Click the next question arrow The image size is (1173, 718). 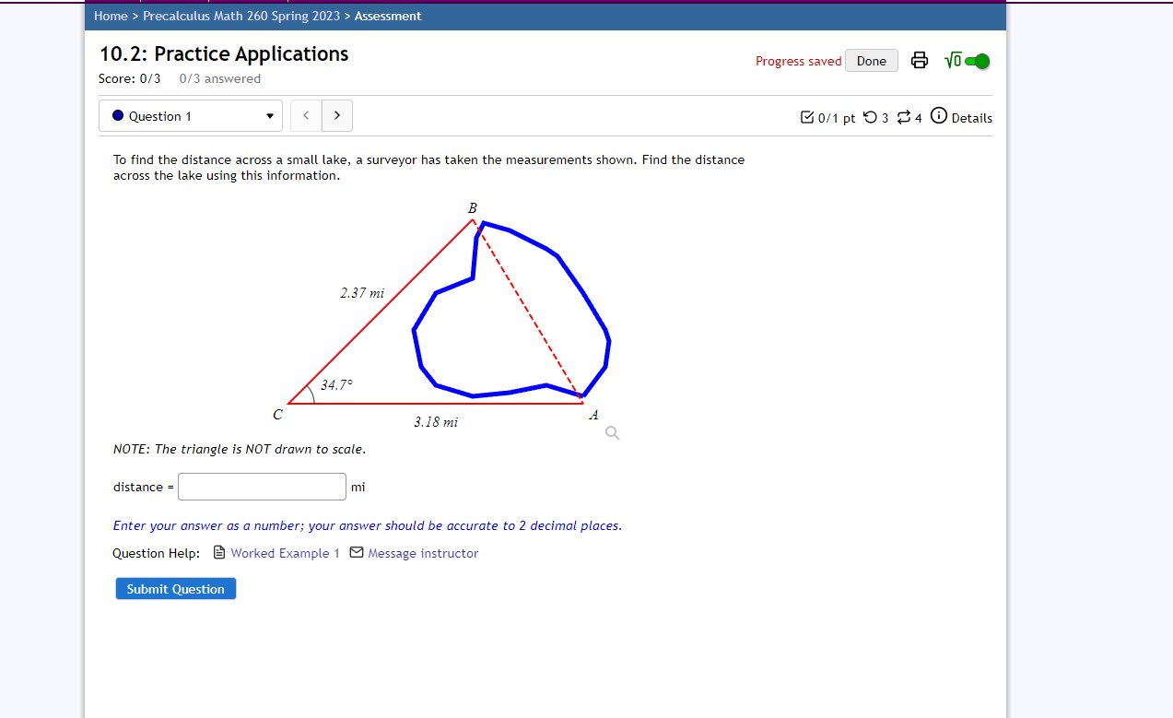[336, 115]
